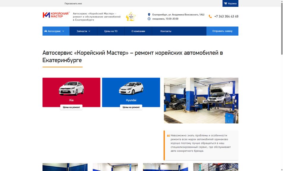Open the Запчасти menu item
The image size is (283, 171).
point(83,31)
